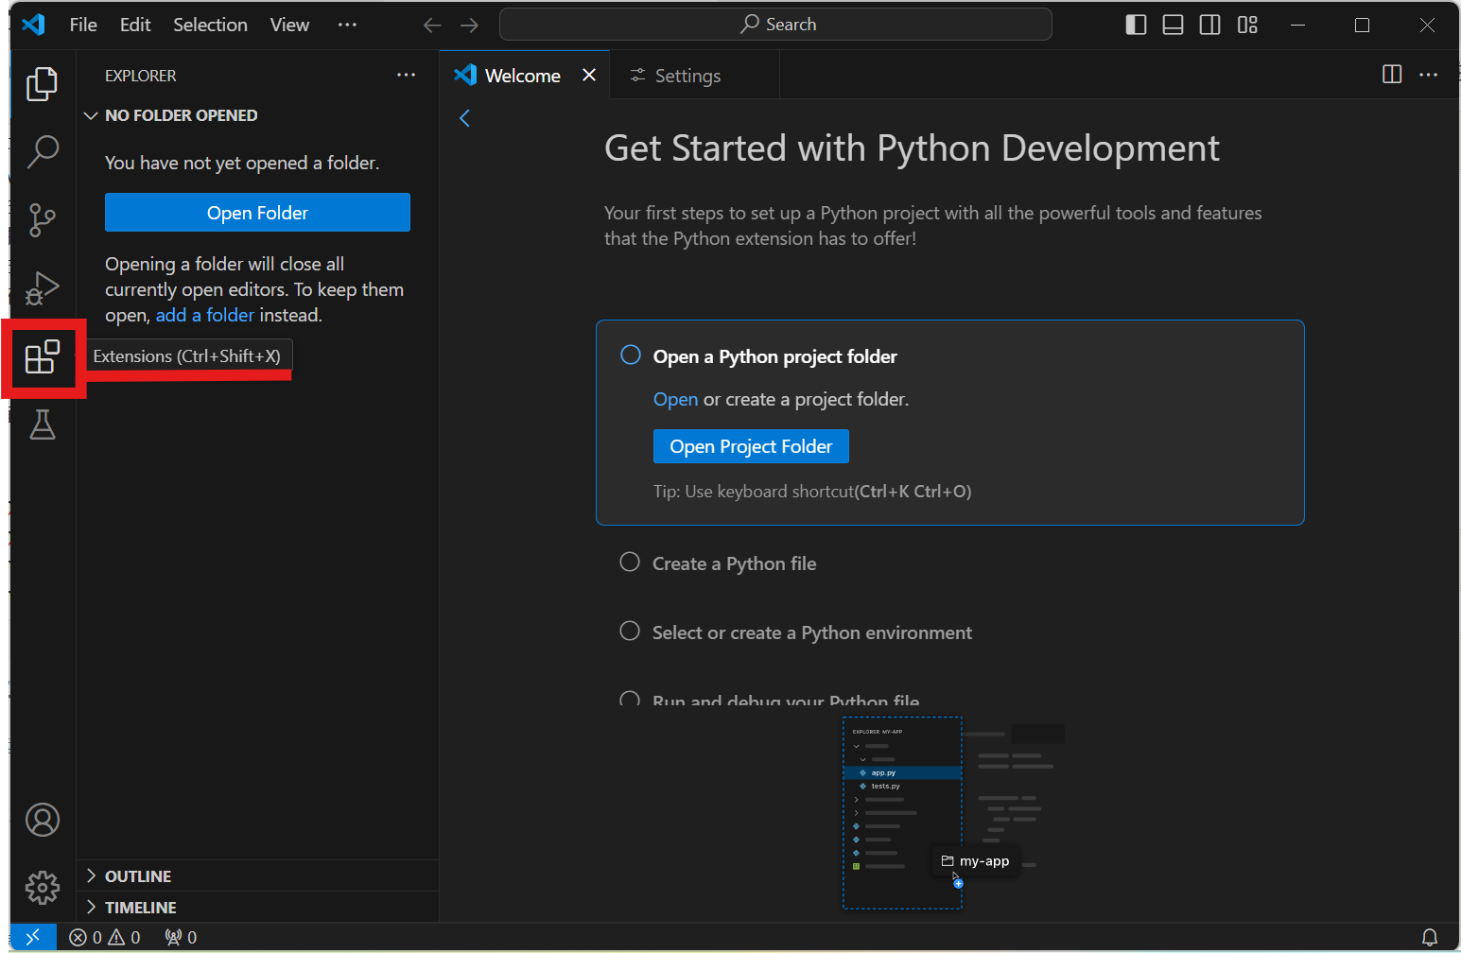The width and height of the screenshot is (1461, 953).
Task: Go forward using the title bar arrow
Action: [x=469, y=26]
